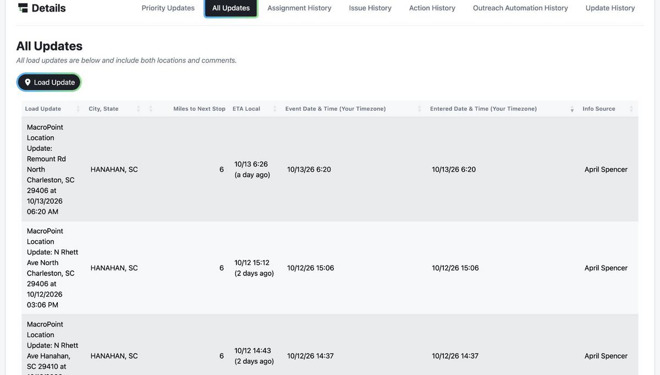Click the ETA Local column header

click(x=246, y=109)
